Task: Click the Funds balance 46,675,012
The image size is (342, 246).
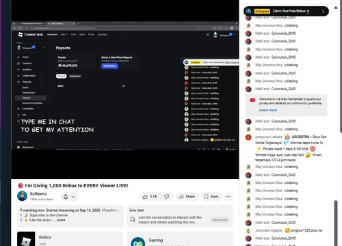Action: [68, 66]
